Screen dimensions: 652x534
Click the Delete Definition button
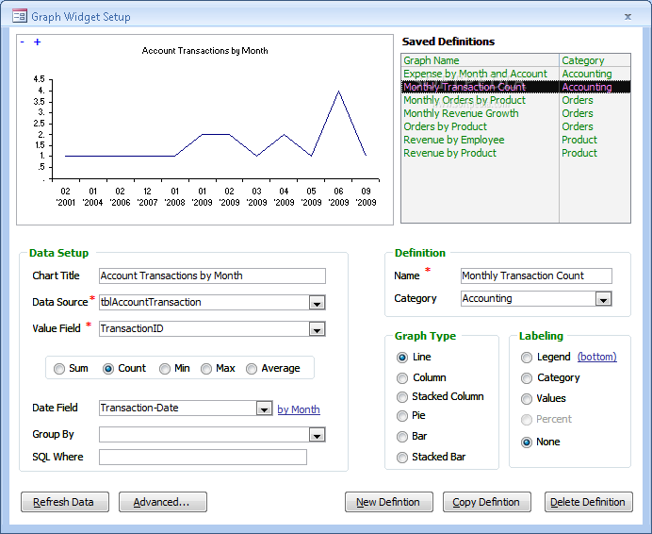[x=588, y=502]
